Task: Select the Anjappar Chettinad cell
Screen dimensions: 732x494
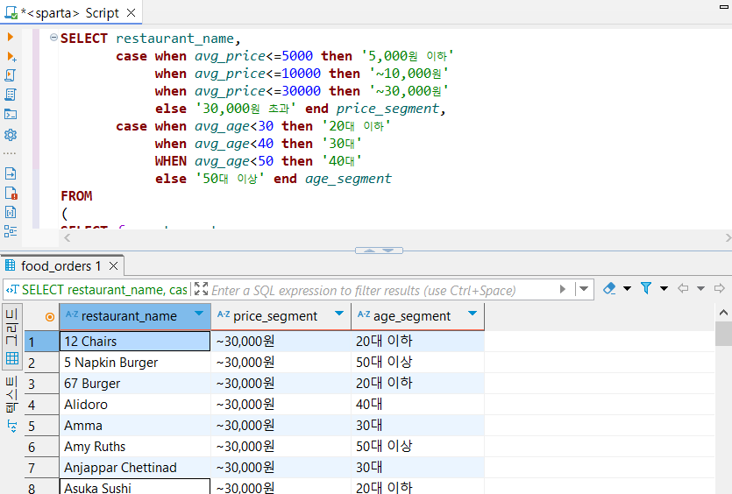Action: click(x=135, y=468)
